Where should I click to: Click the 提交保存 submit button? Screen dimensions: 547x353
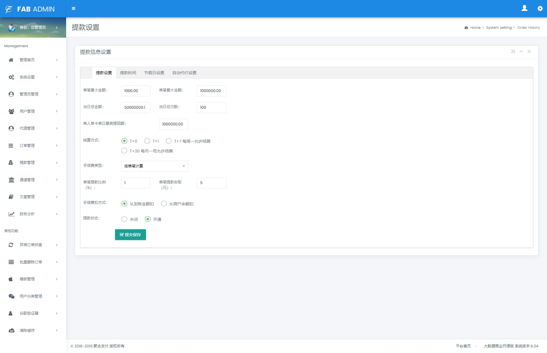[130, 235]
